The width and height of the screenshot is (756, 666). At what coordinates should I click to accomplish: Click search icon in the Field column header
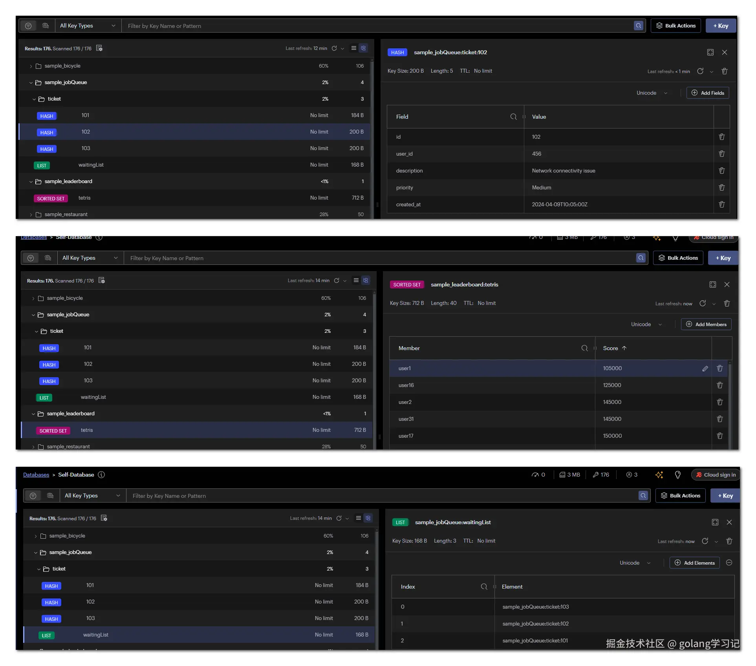[513, 117]
